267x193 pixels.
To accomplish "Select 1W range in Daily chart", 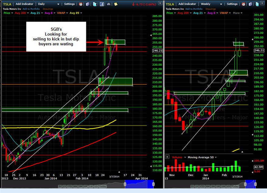I will click(x=91, y=186).
